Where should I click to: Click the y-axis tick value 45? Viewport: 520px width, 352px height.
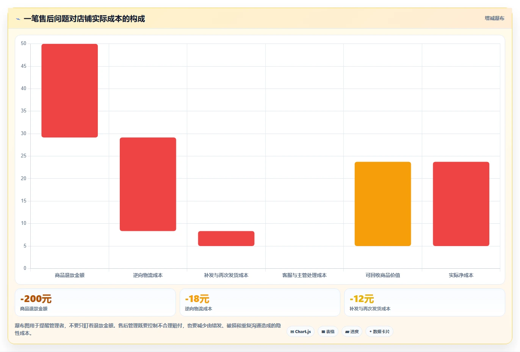(23, 66)
